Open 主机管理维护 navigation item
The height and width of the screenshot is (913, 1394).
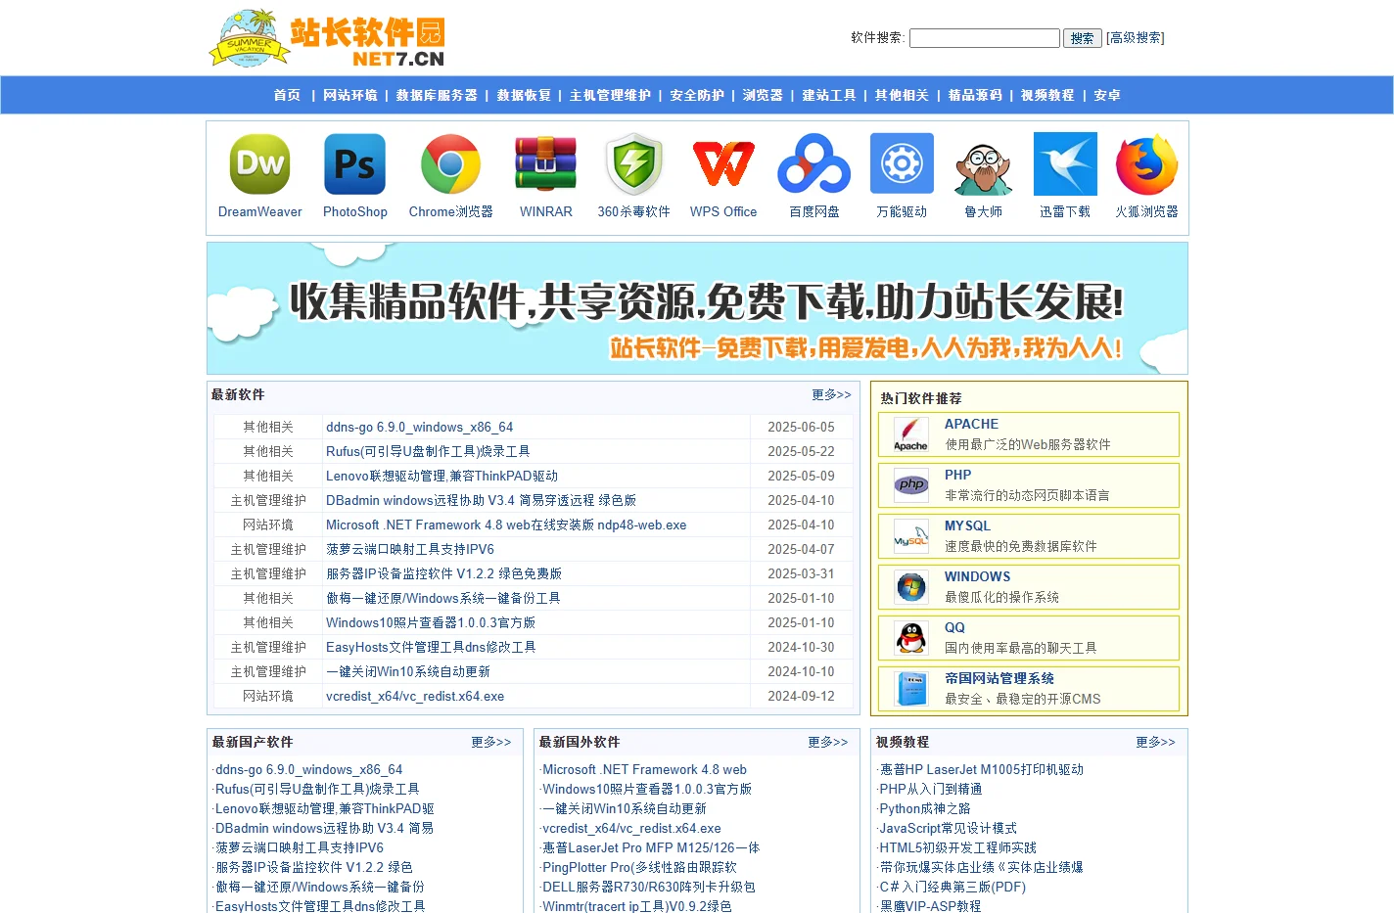(610, 95)
